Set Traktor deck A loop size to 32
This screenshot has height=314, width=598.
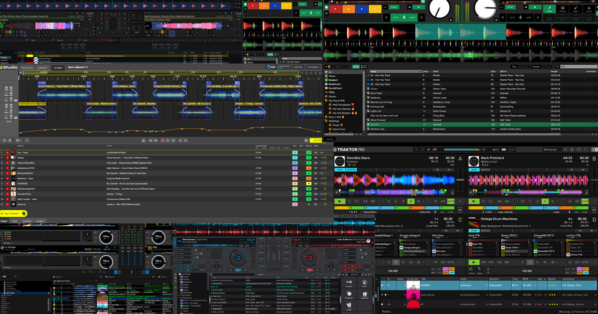point(419,201)
